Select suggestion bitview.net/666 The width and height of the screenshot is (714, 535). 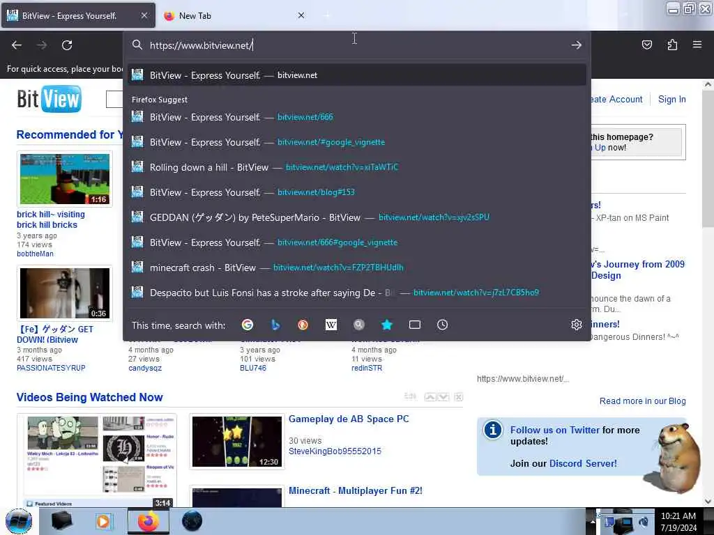pyautogui.click(x=356, y=117)
